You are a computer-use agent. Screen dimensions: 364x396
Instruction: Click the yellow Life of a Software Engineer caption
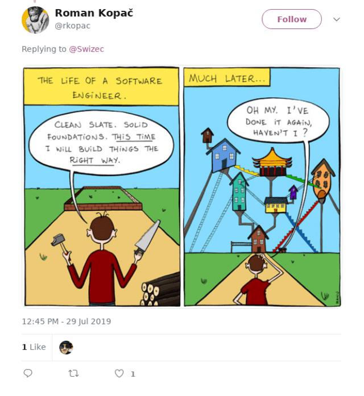pos(101,86)
